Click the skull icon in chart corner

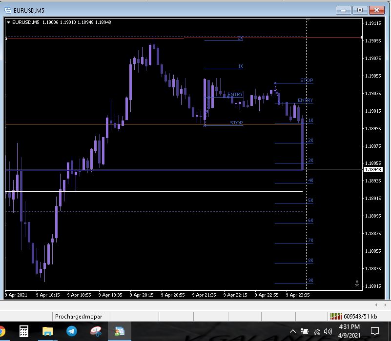pyautogui.click(x=357, y=283)
